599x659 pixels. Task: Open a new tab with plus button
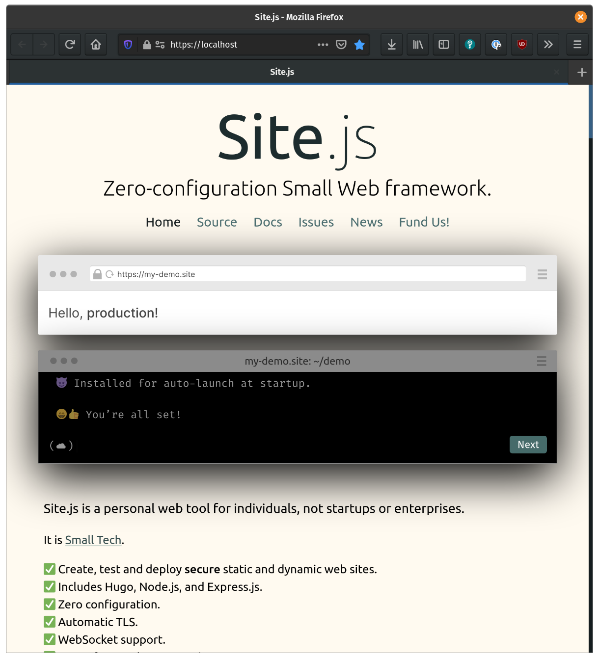(582, 72)
